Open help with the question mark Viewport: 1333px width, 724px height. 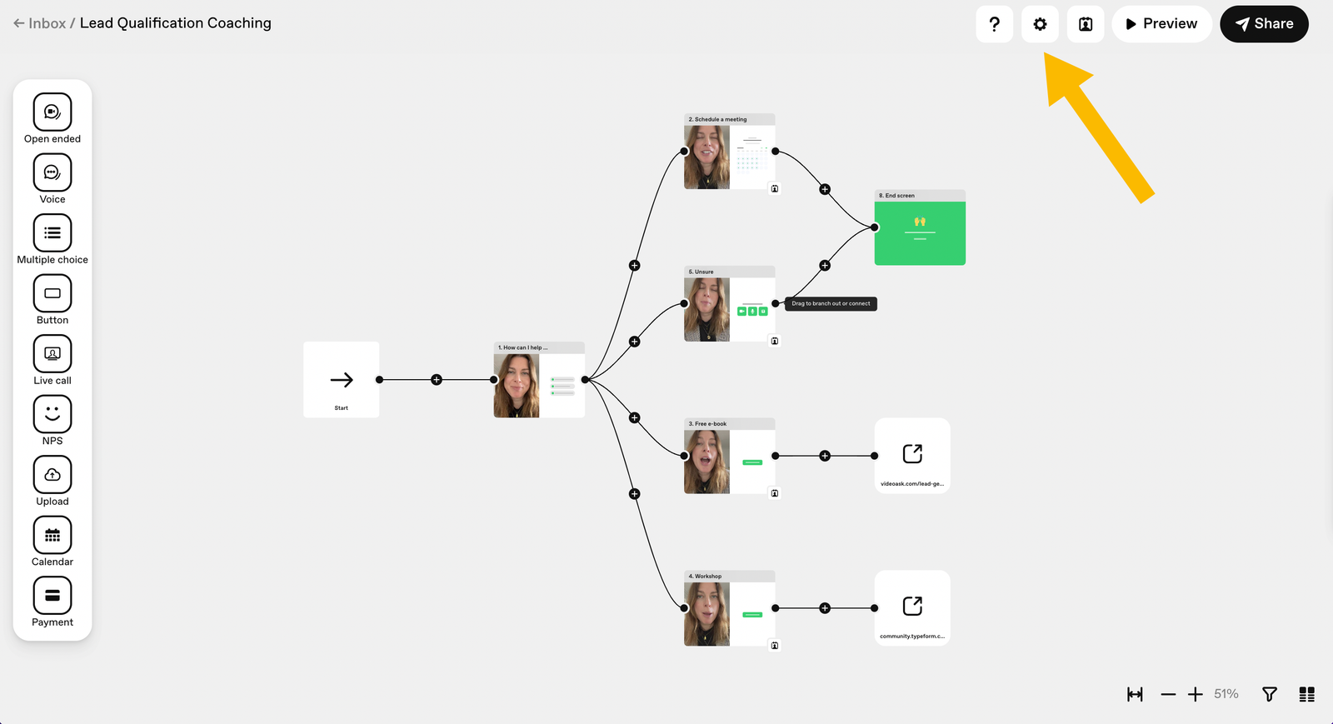pyautogui.click(x=994, y=24)
